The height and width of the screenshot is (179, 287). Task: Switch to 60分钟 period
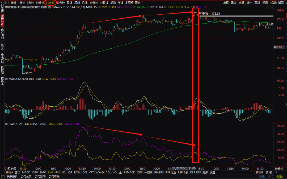61,3
